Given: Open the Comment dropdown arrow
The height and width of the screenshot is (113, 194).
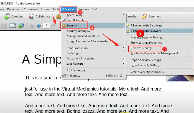Looking at the screenshot, I should point(163,16).
